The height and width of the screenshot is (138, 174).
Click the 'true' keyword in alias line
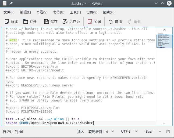(x=76, y=119)
